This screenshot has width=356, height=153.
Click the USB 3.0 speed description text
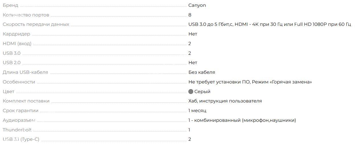pyautogui.click(x=211, y=24)
